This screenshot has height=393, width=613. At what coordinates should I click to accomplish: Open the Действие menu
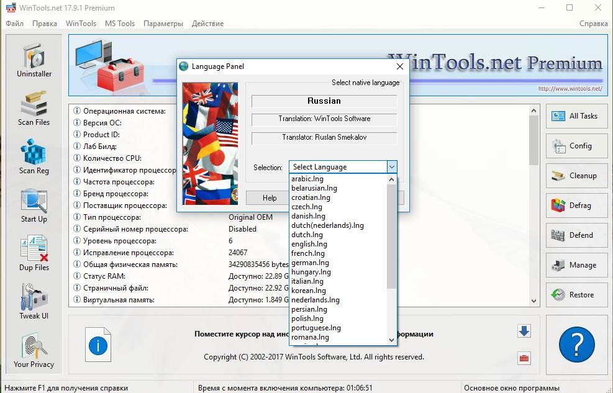click(x=207, y=24)
